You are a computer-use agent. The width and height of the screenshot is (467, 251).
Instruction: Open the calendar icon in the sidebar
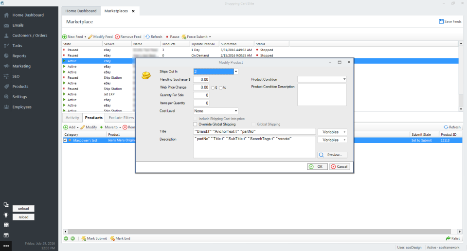(x=6, y=235)
